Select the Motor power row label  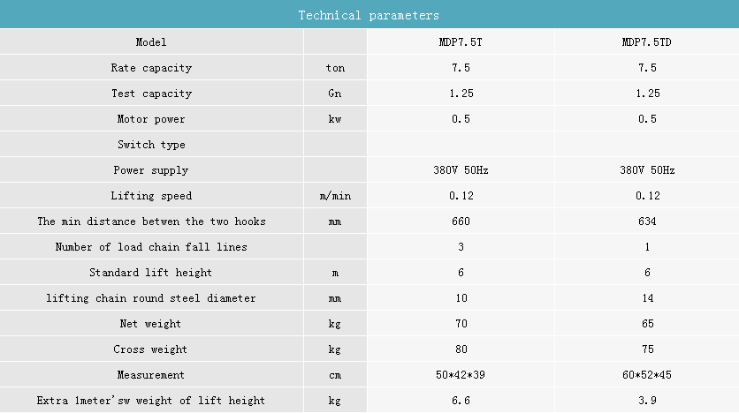[x=151, y=119]
